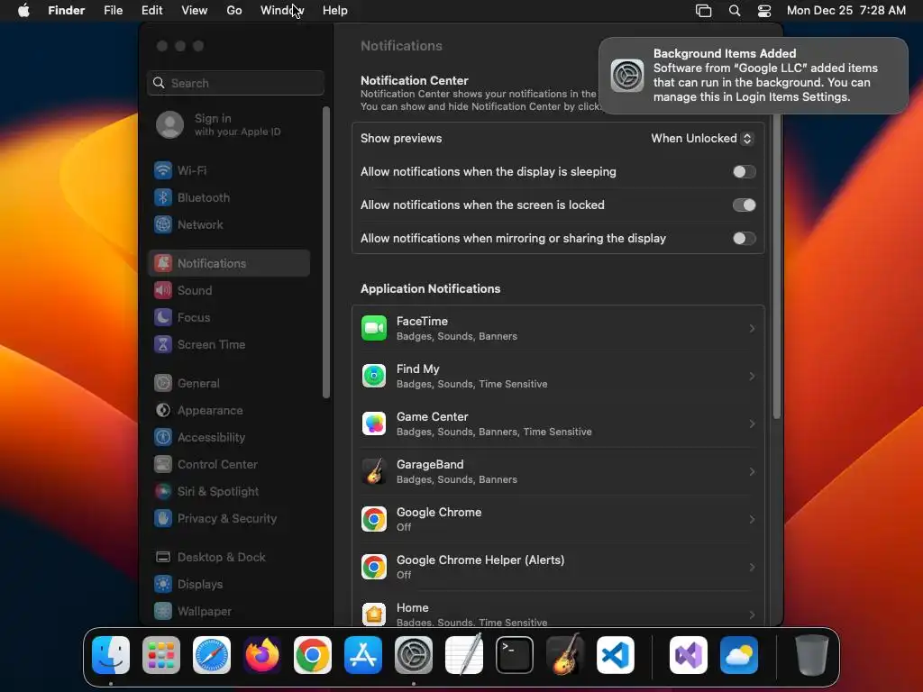Click the Game Center app icon in list
Image resolution: width=923 pixels, height=692 pixels.
374,423
